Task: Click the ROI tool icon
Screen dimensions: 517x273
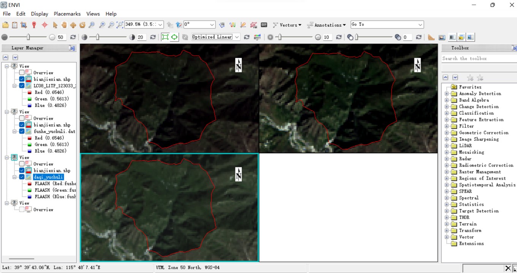Action: point(253,25)
